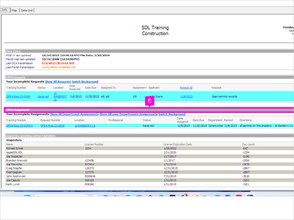Viewport: 294px width, 220px height.
Task: Click Switch Background in the OPRA Assignments section
Action: (172, 114)
